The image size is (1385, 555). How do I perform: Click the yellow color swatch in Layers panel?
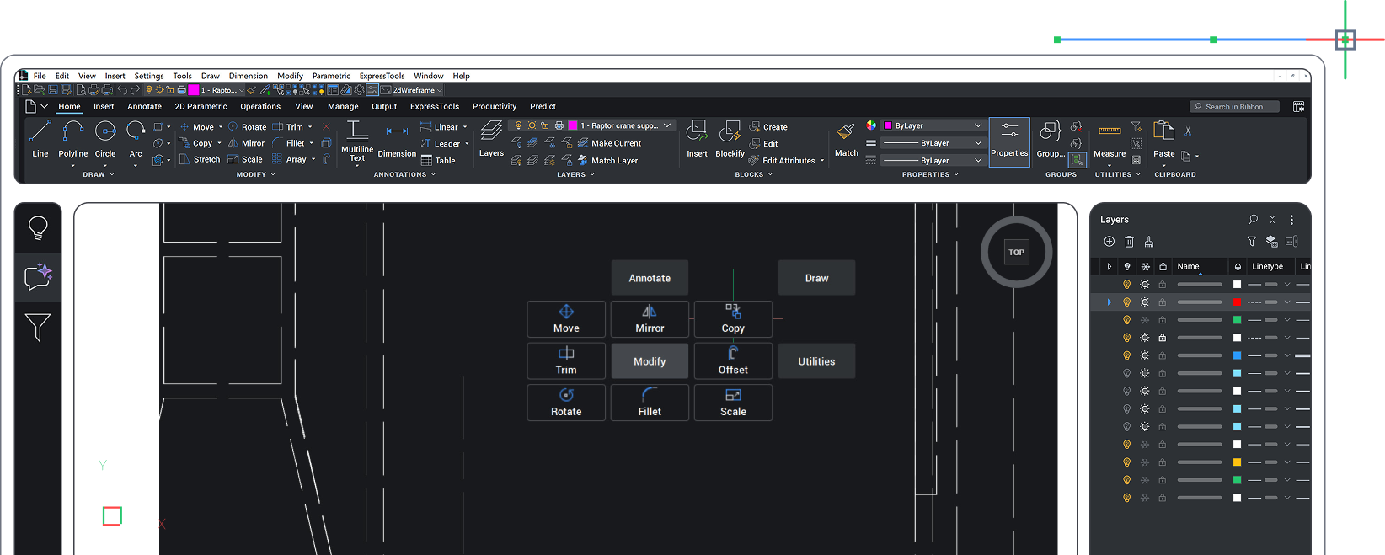pyautogui.click(x=1237, y=462)
